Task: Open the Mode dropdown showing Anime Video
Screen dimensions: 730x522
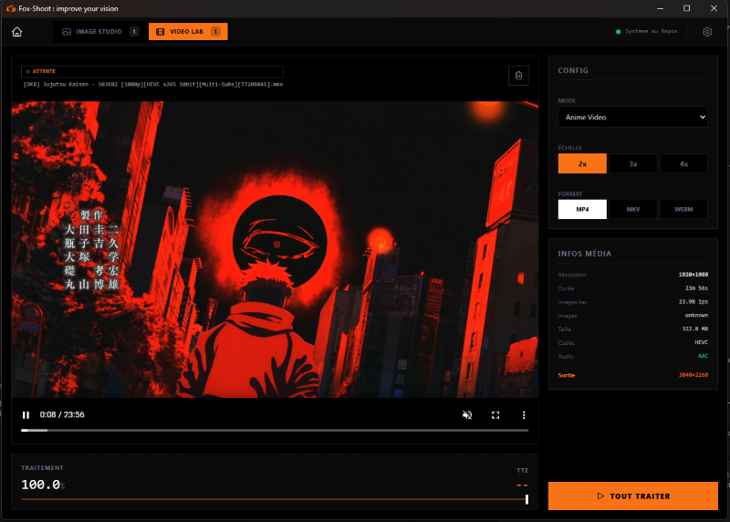Action: pyautogui.click(x=633, y=117)
